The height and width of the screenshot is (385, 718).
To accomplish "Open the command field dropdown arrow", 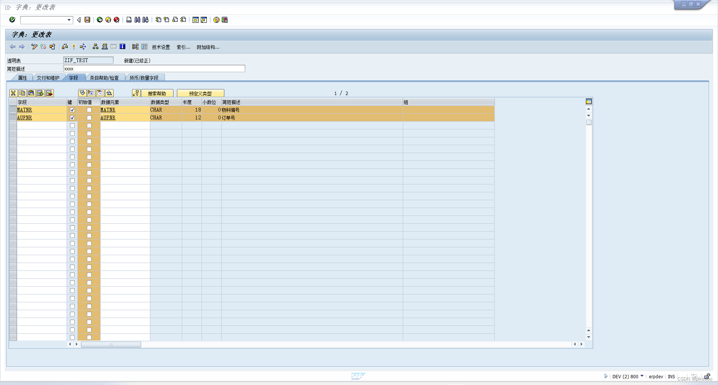I will pyautogui.click(x=69, y=20).
